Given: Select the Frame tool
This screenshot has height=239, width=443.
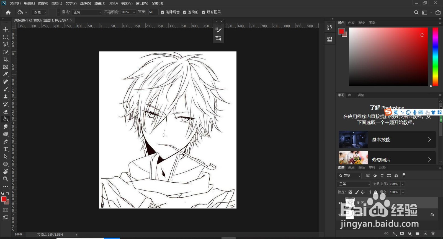Looking at the screenshot, I should click(x=6, y=67).
